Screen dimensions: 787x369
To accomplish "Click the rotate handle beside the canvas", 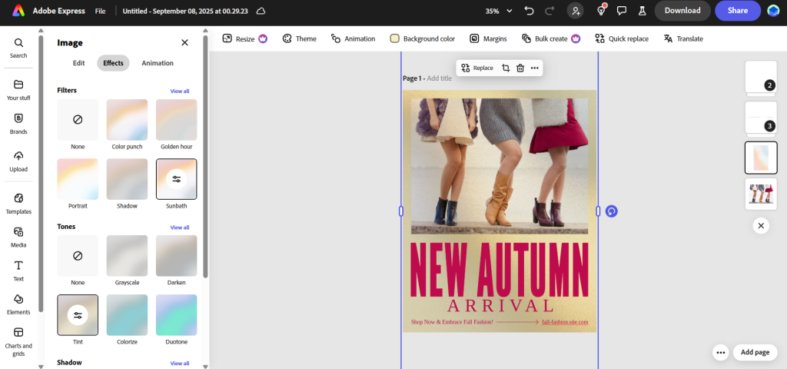I will [x=611, y=211].
